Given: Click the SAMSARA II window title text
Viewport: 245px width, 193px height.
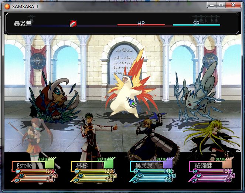Looking at the screenshot, I should point(25,6).
